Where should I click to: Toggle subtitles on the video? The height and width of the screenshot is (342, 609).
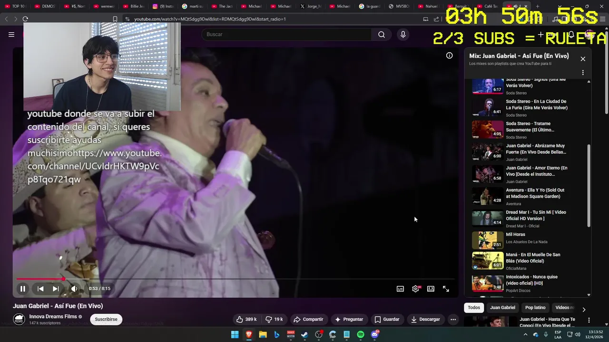[x=400, y=289]
